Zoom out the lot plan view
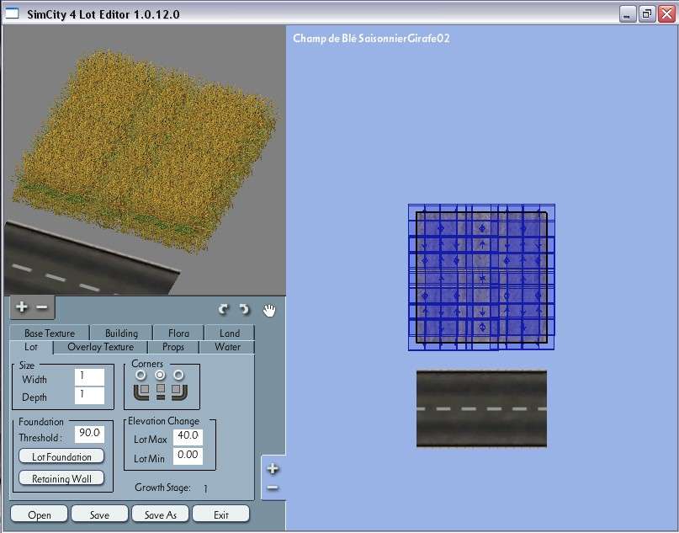 (273, 488)
